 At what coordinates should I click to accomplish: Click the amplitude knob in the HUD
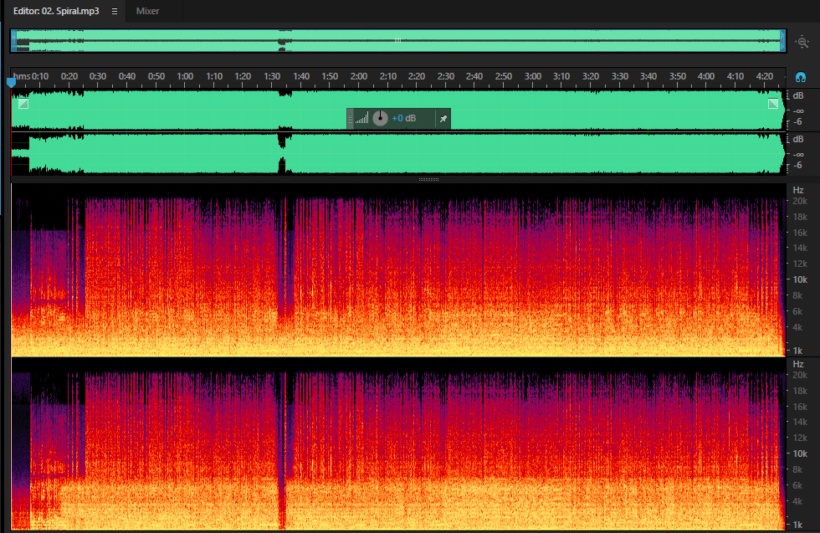380,118
